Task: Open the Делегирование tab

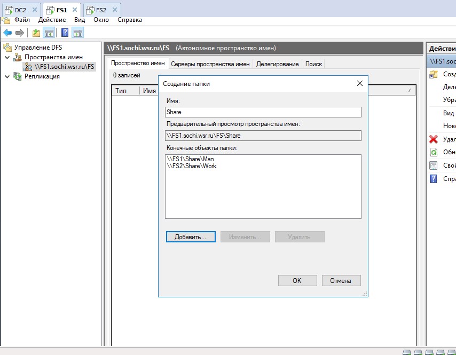Action: click(x=278, y=64)
